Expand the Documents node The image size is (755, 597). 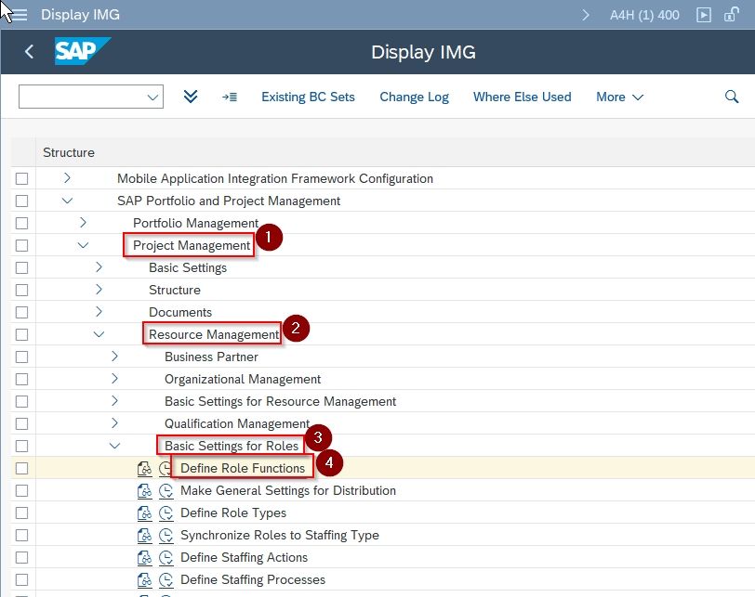coord(99,312)
